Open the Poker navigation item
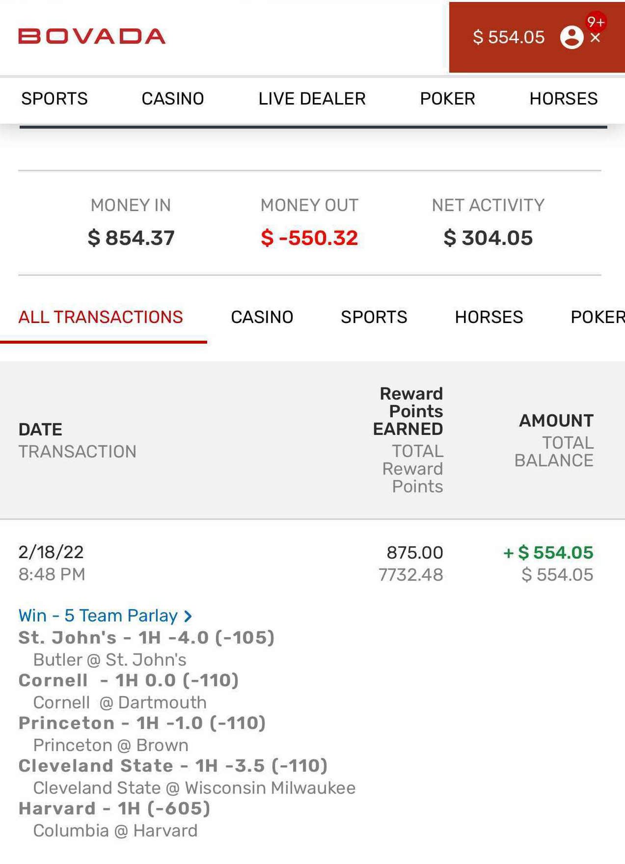 coord(448,99)
